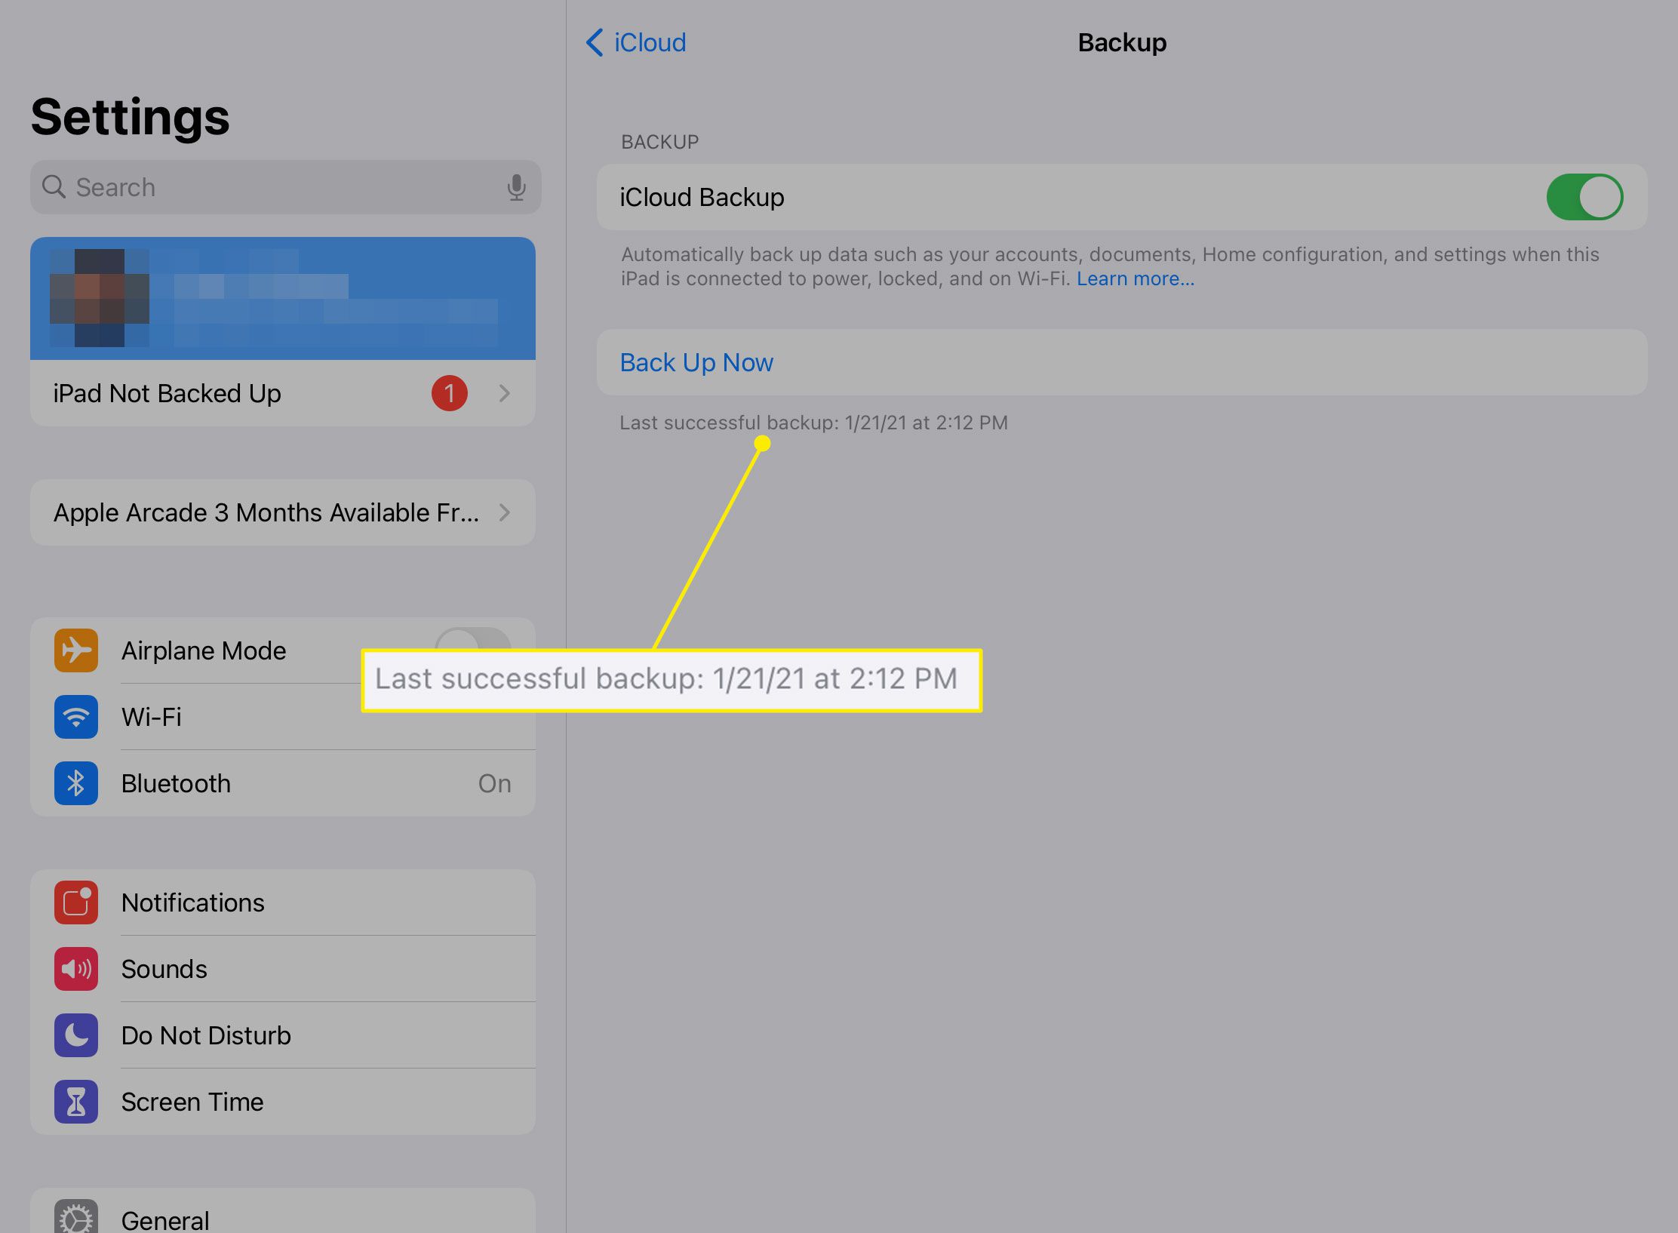Open the Sounds settings row
The height and width of the screenshot is (1233, 1678).
(x=283, y=969)
